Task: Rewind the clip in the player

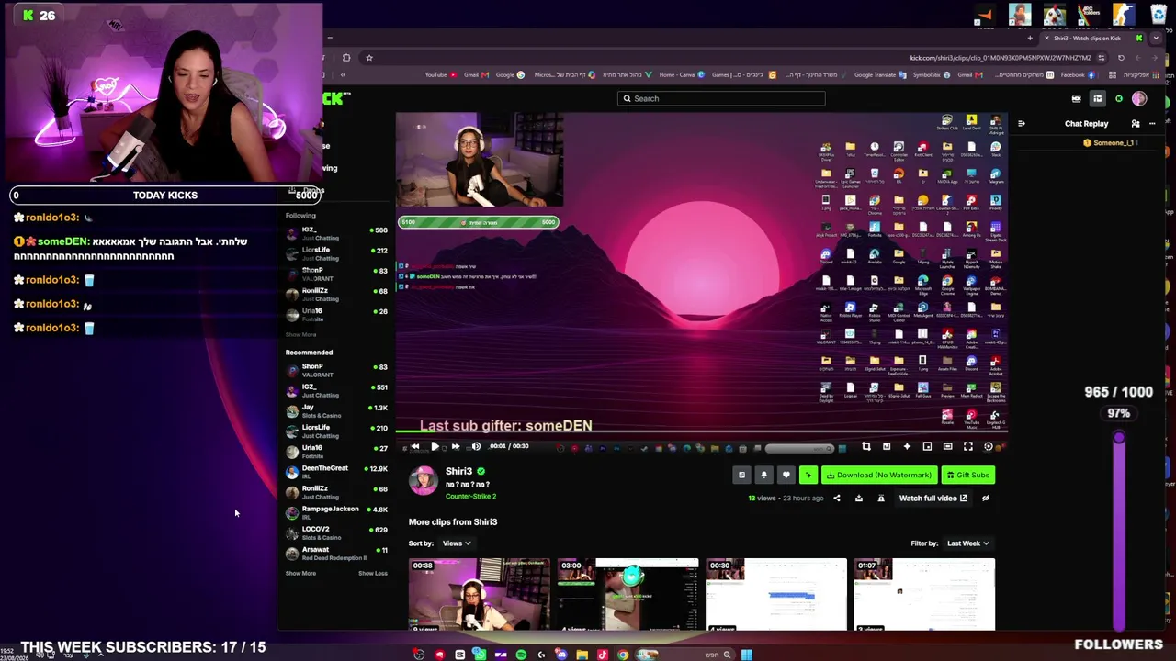Action: point(414,446)
